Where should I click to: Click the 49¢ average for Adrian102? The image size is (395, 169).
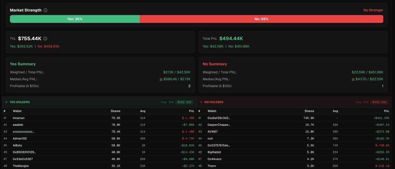pos(143,138)
